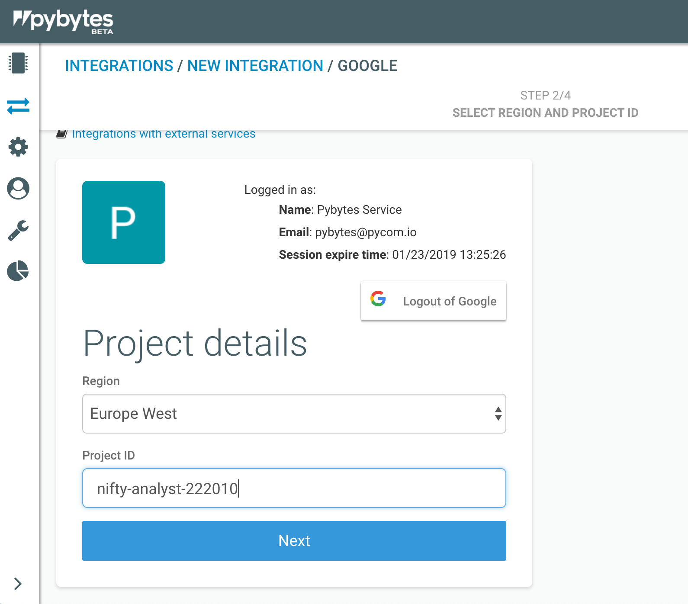
Task: Click the teal P profile avatar
Action: tap(124, 222)
